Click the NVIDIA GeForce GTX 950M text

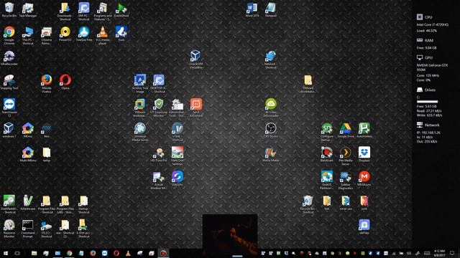(x=432, y=67)
